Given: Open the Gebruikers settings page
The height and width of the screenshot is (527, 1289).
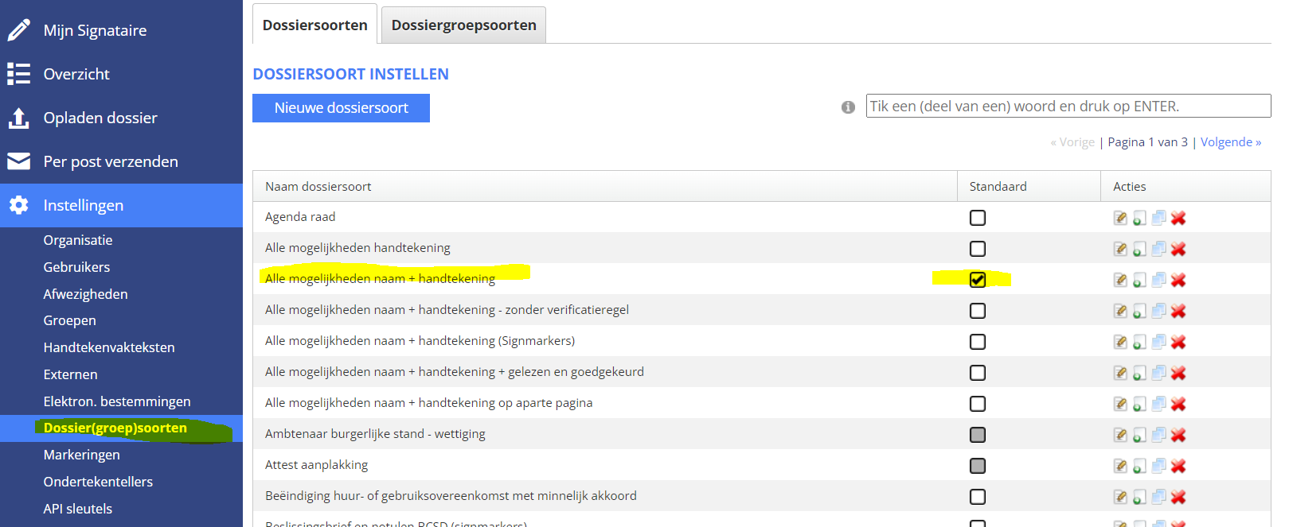Looking at the screenshot, I should [76, 267].
